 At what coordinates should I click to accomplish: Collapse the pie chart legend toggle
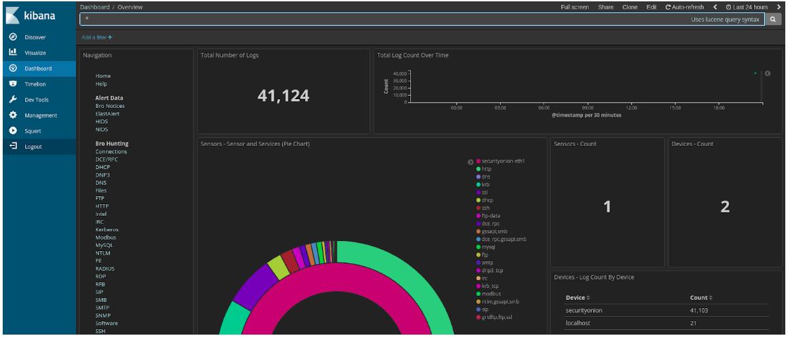[x=470, y=162]
